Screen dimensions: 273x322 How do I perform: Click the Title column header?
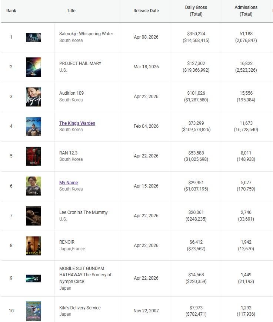click(x=71, y=11)
